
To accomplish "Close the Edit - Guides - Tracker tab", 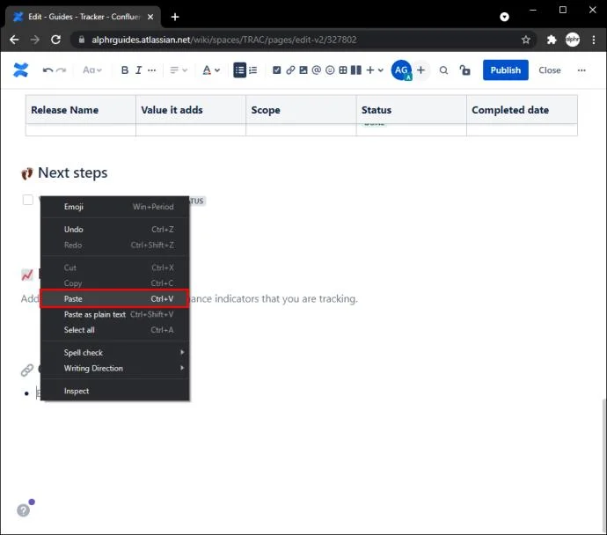I will (150, 17).
